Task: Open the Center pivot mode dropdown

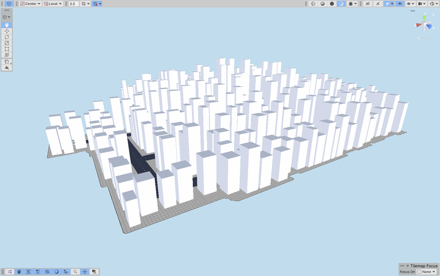Action: click(30, 4)
